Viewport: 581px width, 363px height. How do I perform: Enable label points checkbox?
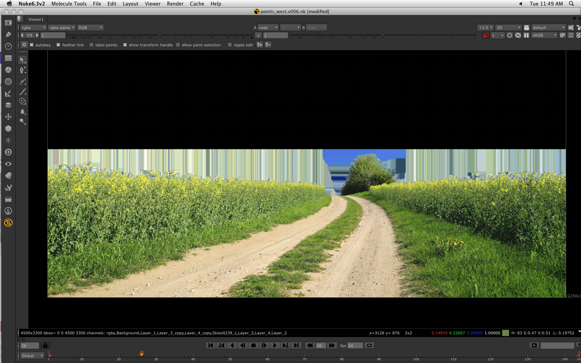(92, 45)
